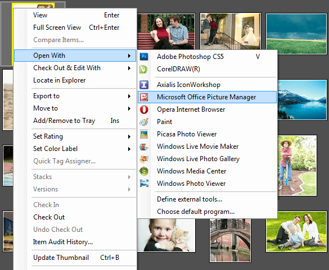Image resolution: width=329 pixels, height=270 pixels.
Task: Click the CorelDRAW(R) icon
Action: pos(144,69)
